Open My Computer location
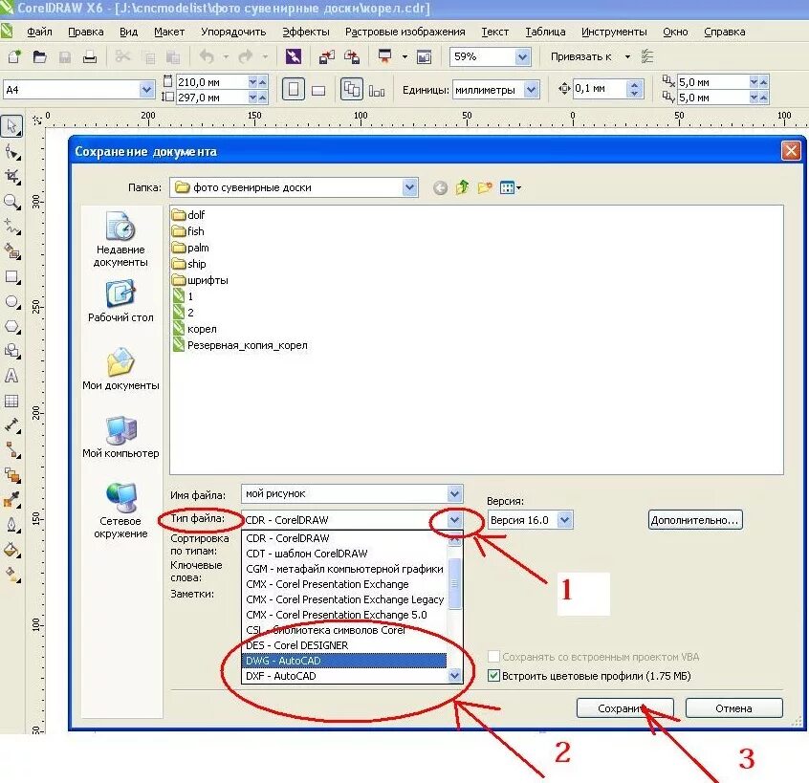The height and width of the screenshot is (783, 809). (x=120, y=438)
